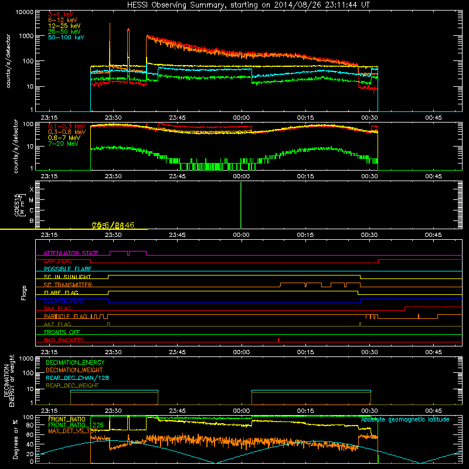Click the 10000 tick label on top panel
The height and width of the screenshot is (469, 469).
click(25, 12)
